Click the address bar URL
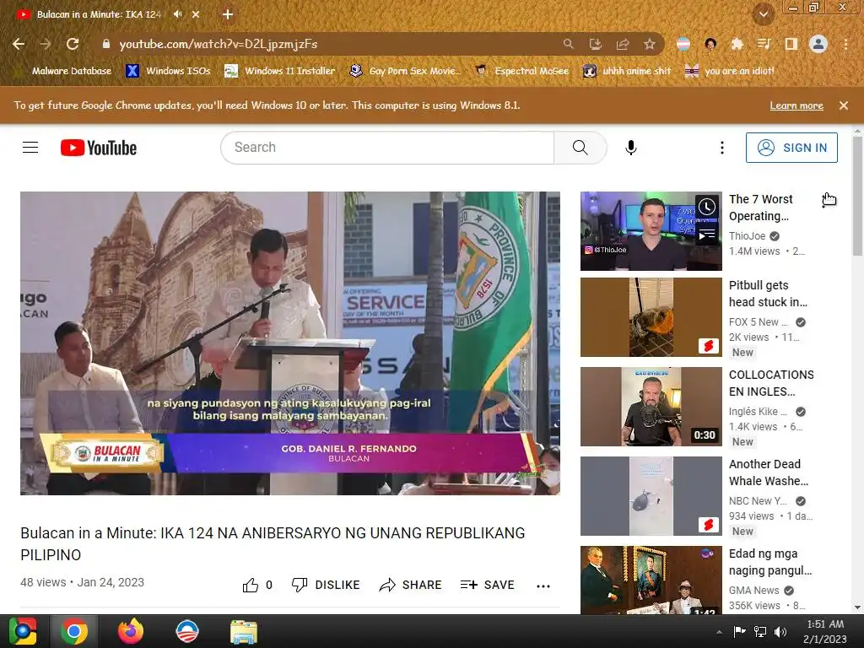864x648 pixels. coord(219,44)
